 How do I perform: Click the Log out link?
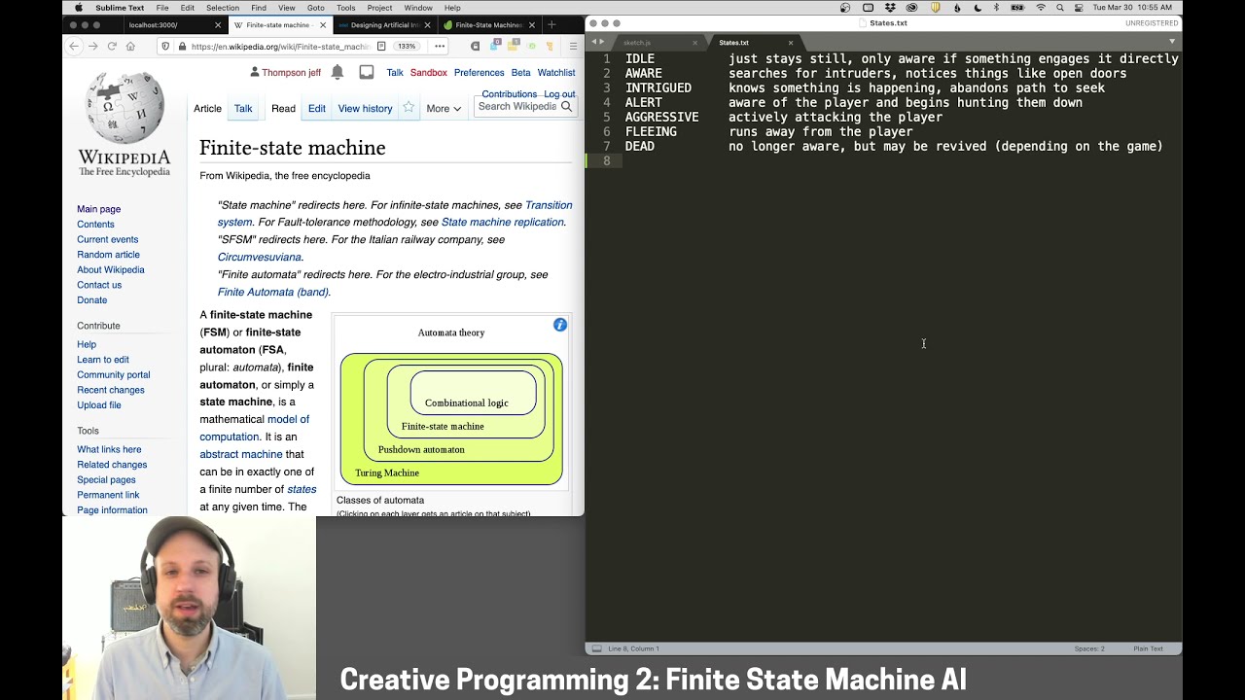(x=559, y=94)
